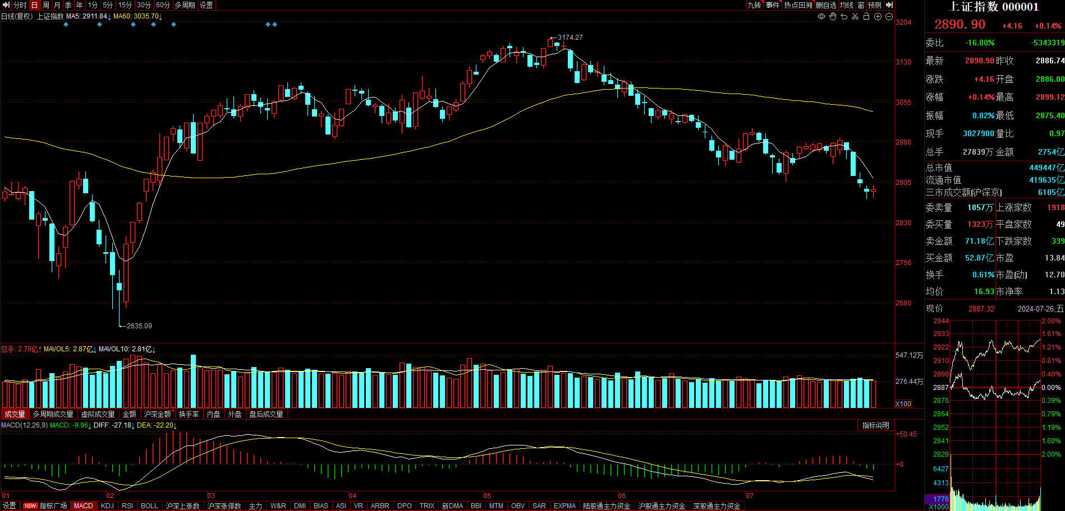Click the 上证指数 000001 title
1065x511 pixels.
pyautogui.click(x=994, y=7)
